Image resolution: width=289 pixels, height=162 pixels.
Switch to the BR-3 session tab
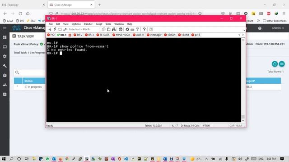coord(89,35)
